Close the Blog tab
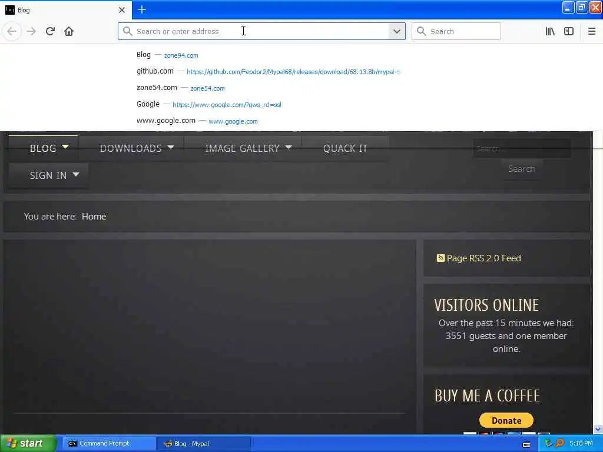The image size is (603, 452). click(x=121, y=10)
